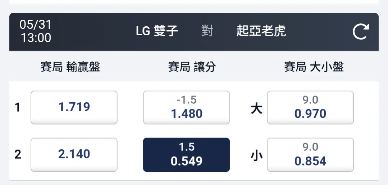Image resolution: width=388 pixels, height=185 pixels.
Task: Choose the over 9.0 bet at 0.970
Action: (x=310, y=108)
